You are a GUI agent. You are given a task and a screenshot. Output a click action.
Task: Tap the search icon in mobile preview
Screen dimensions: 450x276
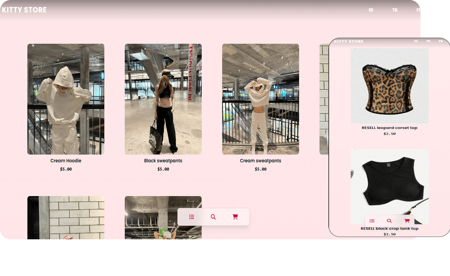tap(389, 221)
